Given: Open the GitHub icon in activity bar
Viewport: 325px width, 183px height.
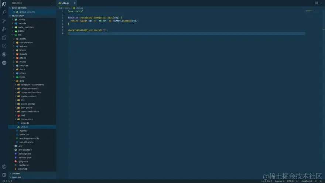Looking at the screenshot, I should 4,54.
